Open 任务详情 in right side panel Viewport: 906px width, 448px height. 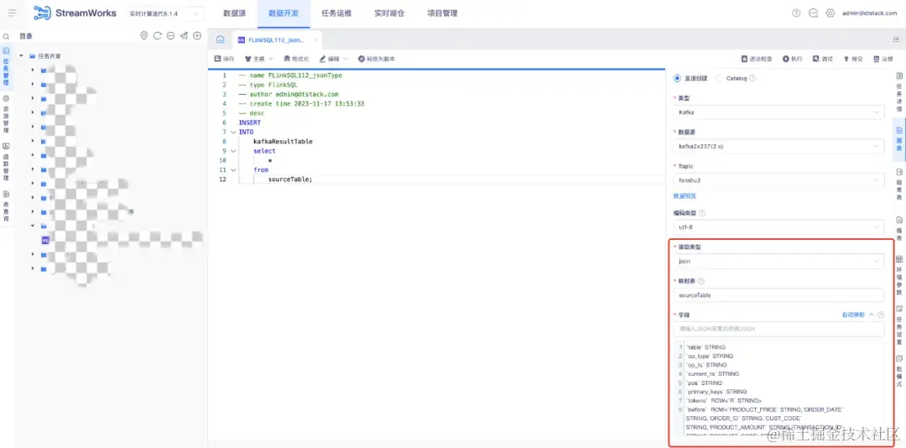(899, 92)
